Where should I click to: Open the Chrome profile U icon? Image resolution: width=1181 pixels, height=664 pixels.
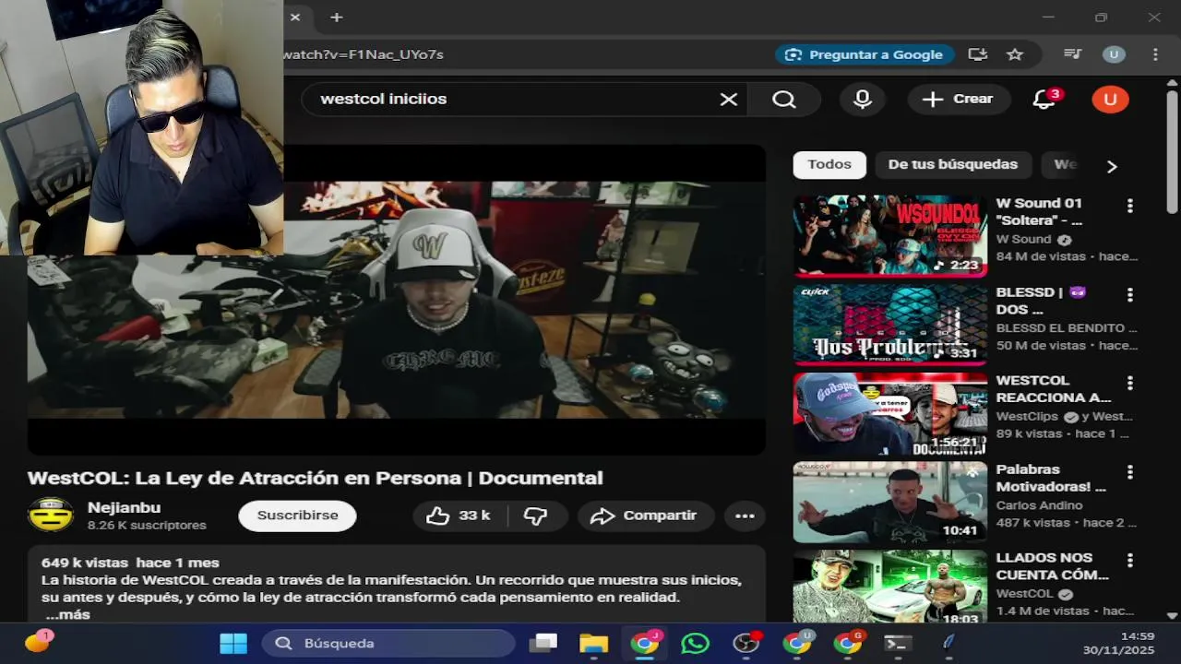1114,54
